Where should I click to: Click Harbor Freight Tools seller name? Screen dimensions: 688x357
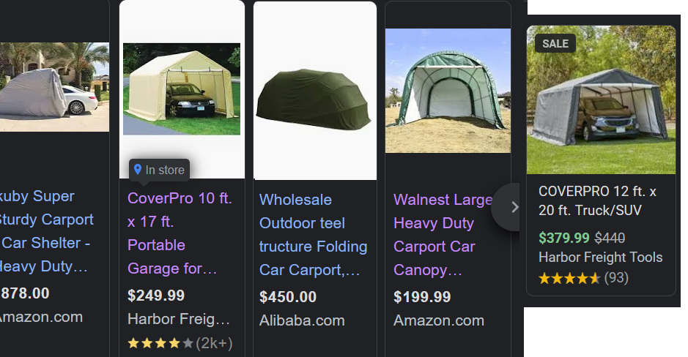(x=600, y=257)
